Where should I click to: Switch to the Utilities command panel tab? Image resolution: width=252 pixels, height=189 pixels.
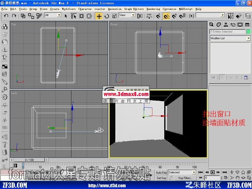click(247, 25)
